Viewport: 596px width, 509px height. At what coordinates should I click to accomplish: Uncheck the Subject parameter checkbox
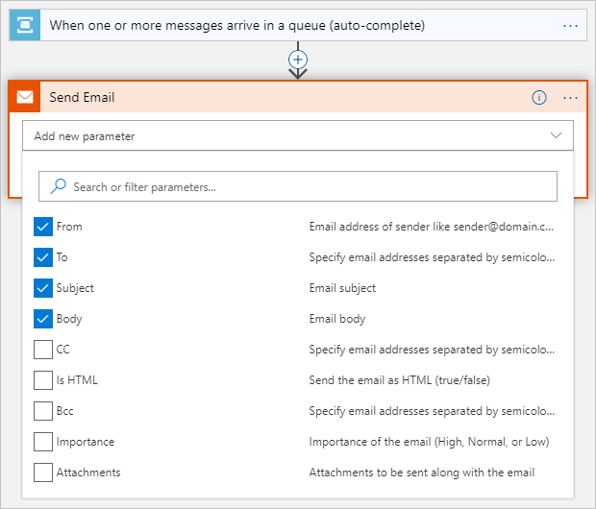tap(43, 288)
